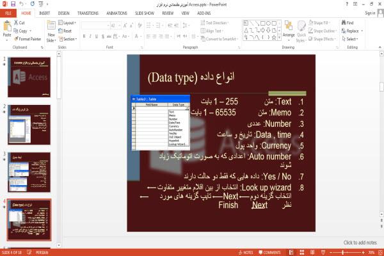Viewport: 384px width, 256px height.
Task: Toggle Italic formatting
Action: [90, 36]
